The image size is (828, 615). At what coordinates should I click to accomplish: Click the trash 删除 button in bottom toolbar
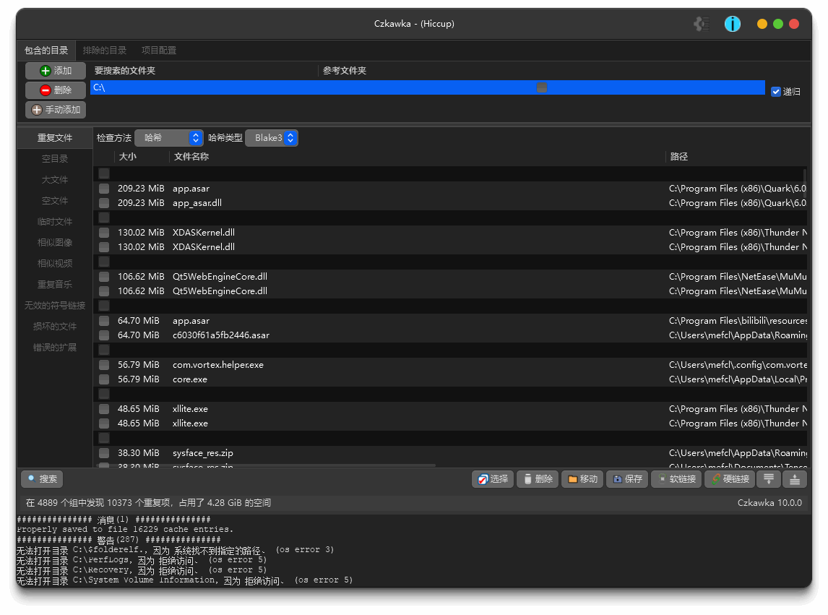537,479
